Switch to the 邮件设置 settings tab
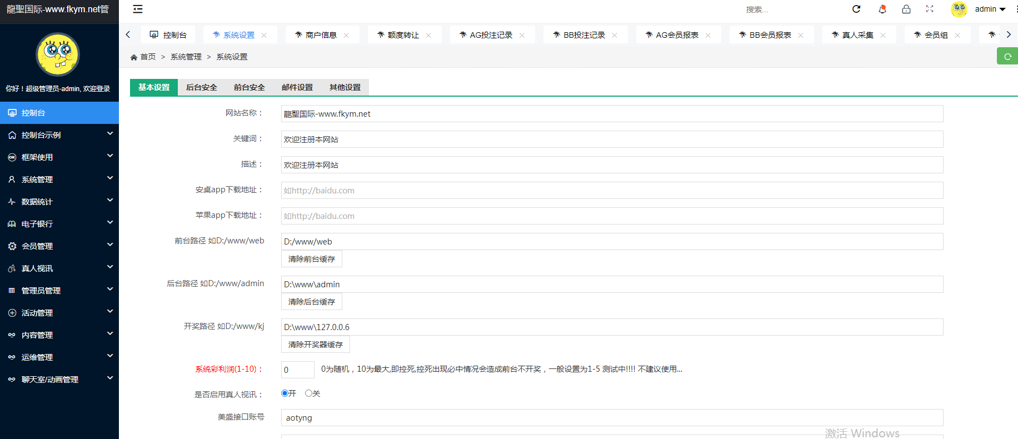 pyautogui.click(x=297, y=87)
